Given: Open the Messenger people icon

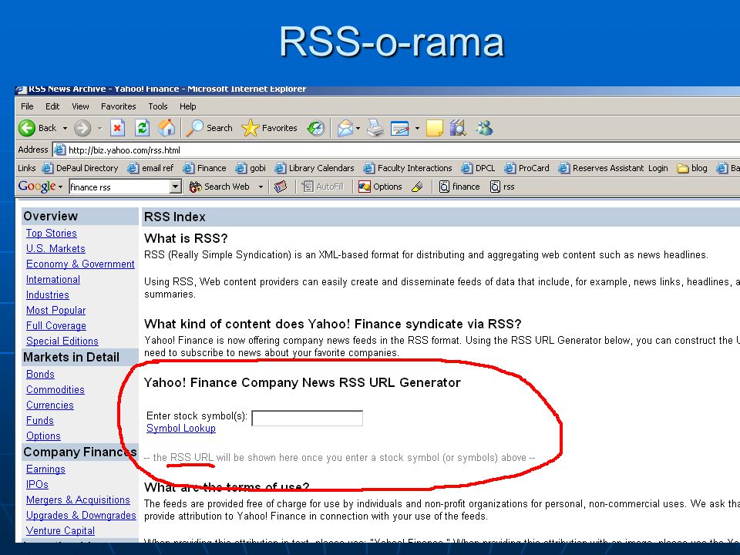Looking at the screenshot, I should 485,128.
